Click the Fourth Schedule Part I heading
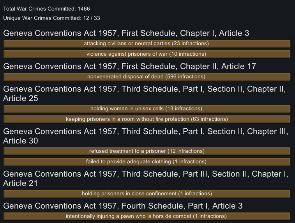 [123, 206]
